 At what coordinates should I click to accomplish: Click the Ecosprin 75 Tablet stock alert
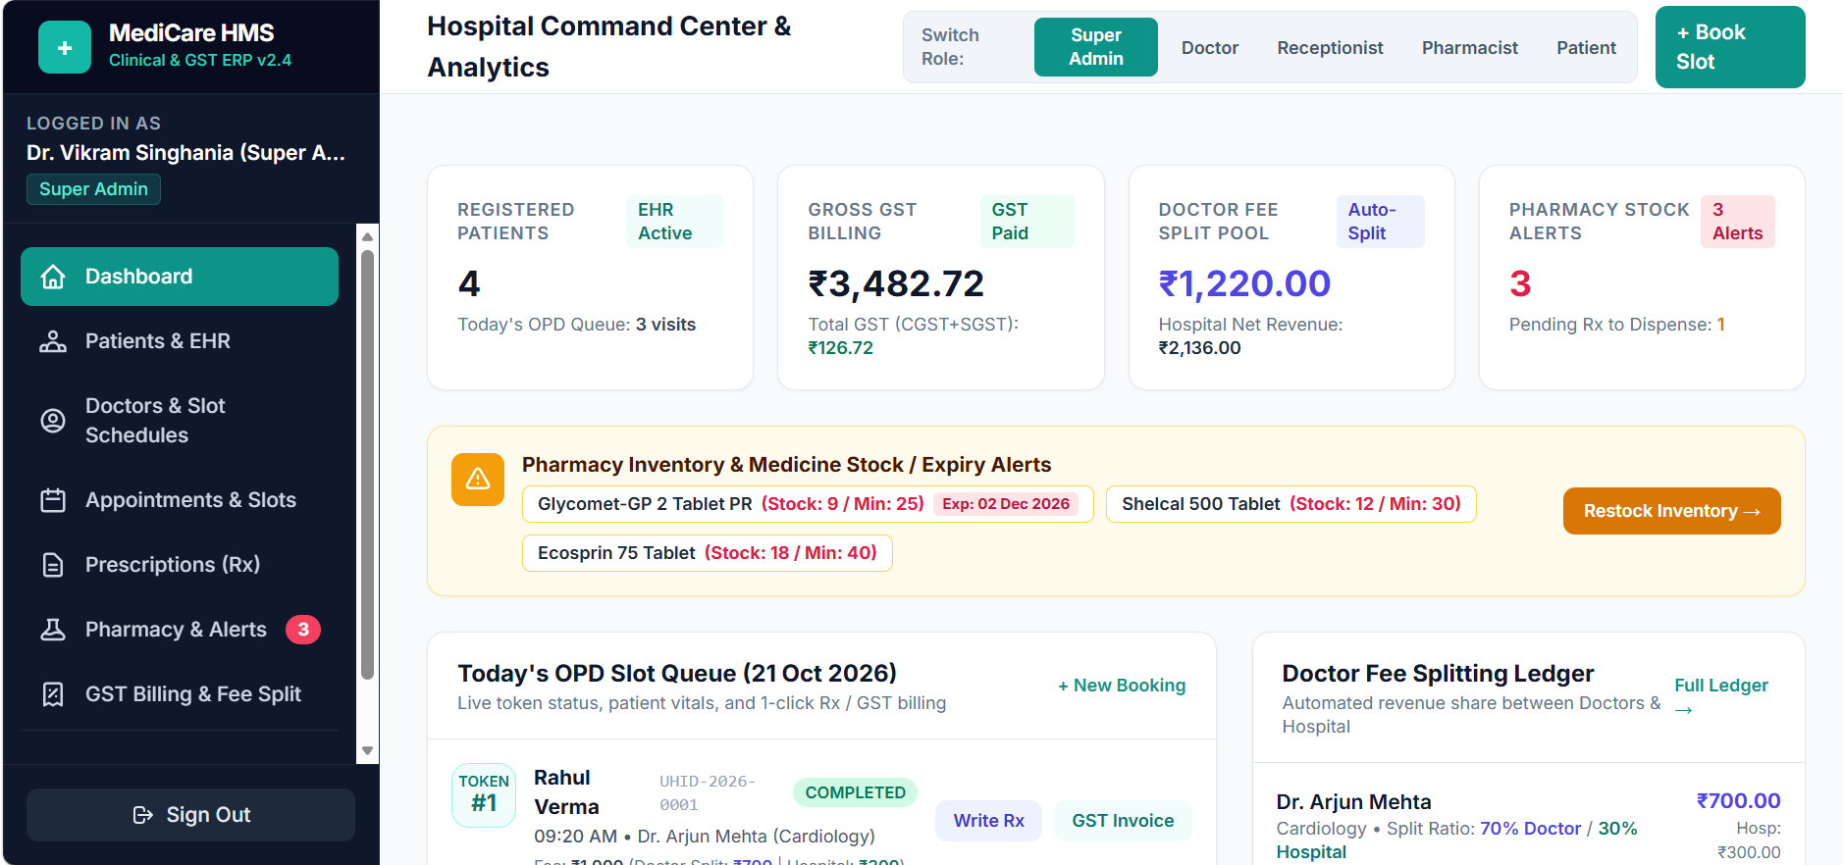point(708,553)
